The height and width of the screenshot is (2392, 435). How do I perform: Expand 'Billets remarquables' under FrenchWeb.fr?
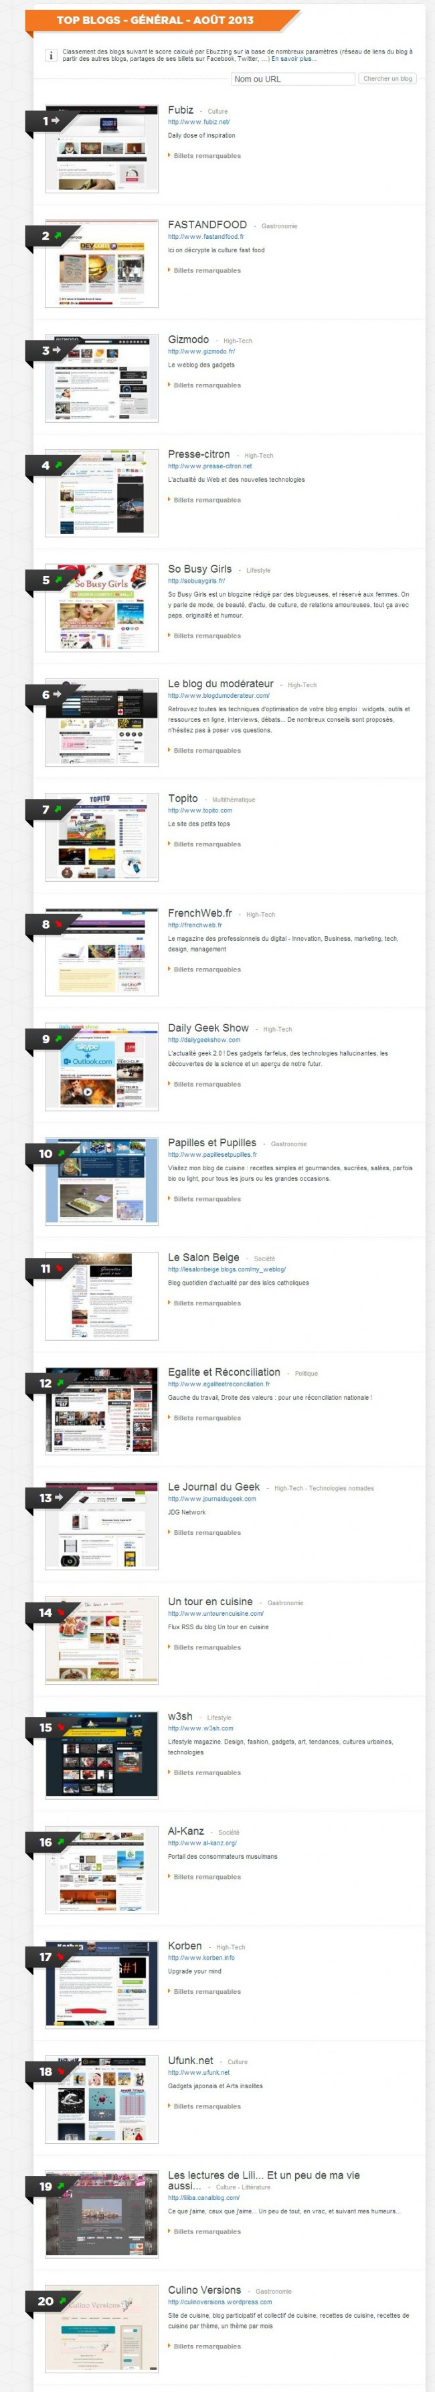click(x=206, y=970)
